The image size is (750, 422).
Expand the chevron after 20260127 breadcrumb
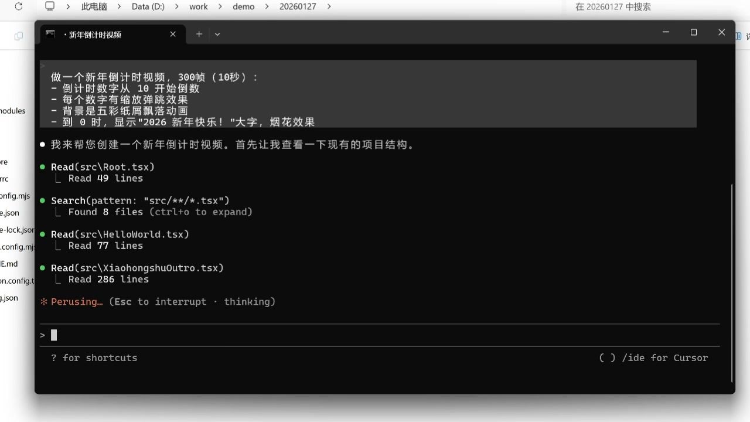coord(329,6)
